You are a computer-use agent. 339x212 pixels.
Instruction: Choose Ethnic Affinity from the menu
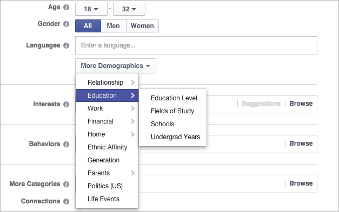[107, 147]
